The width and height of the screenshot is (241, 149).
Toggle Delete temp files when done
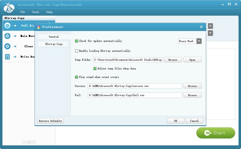[x=95, y=68]
